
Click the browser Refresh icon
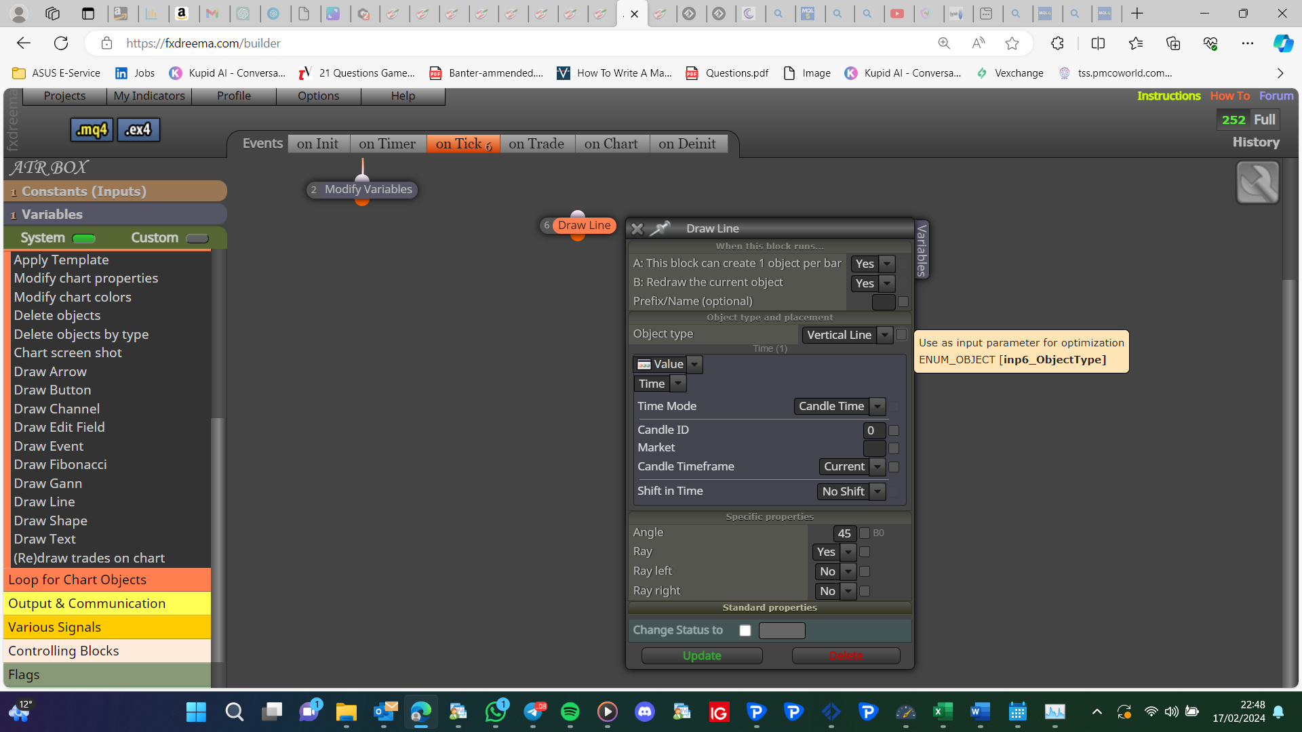click(61, 43)
